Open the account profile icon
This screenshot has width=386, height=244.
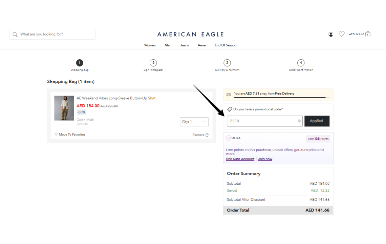coord(331,34)
